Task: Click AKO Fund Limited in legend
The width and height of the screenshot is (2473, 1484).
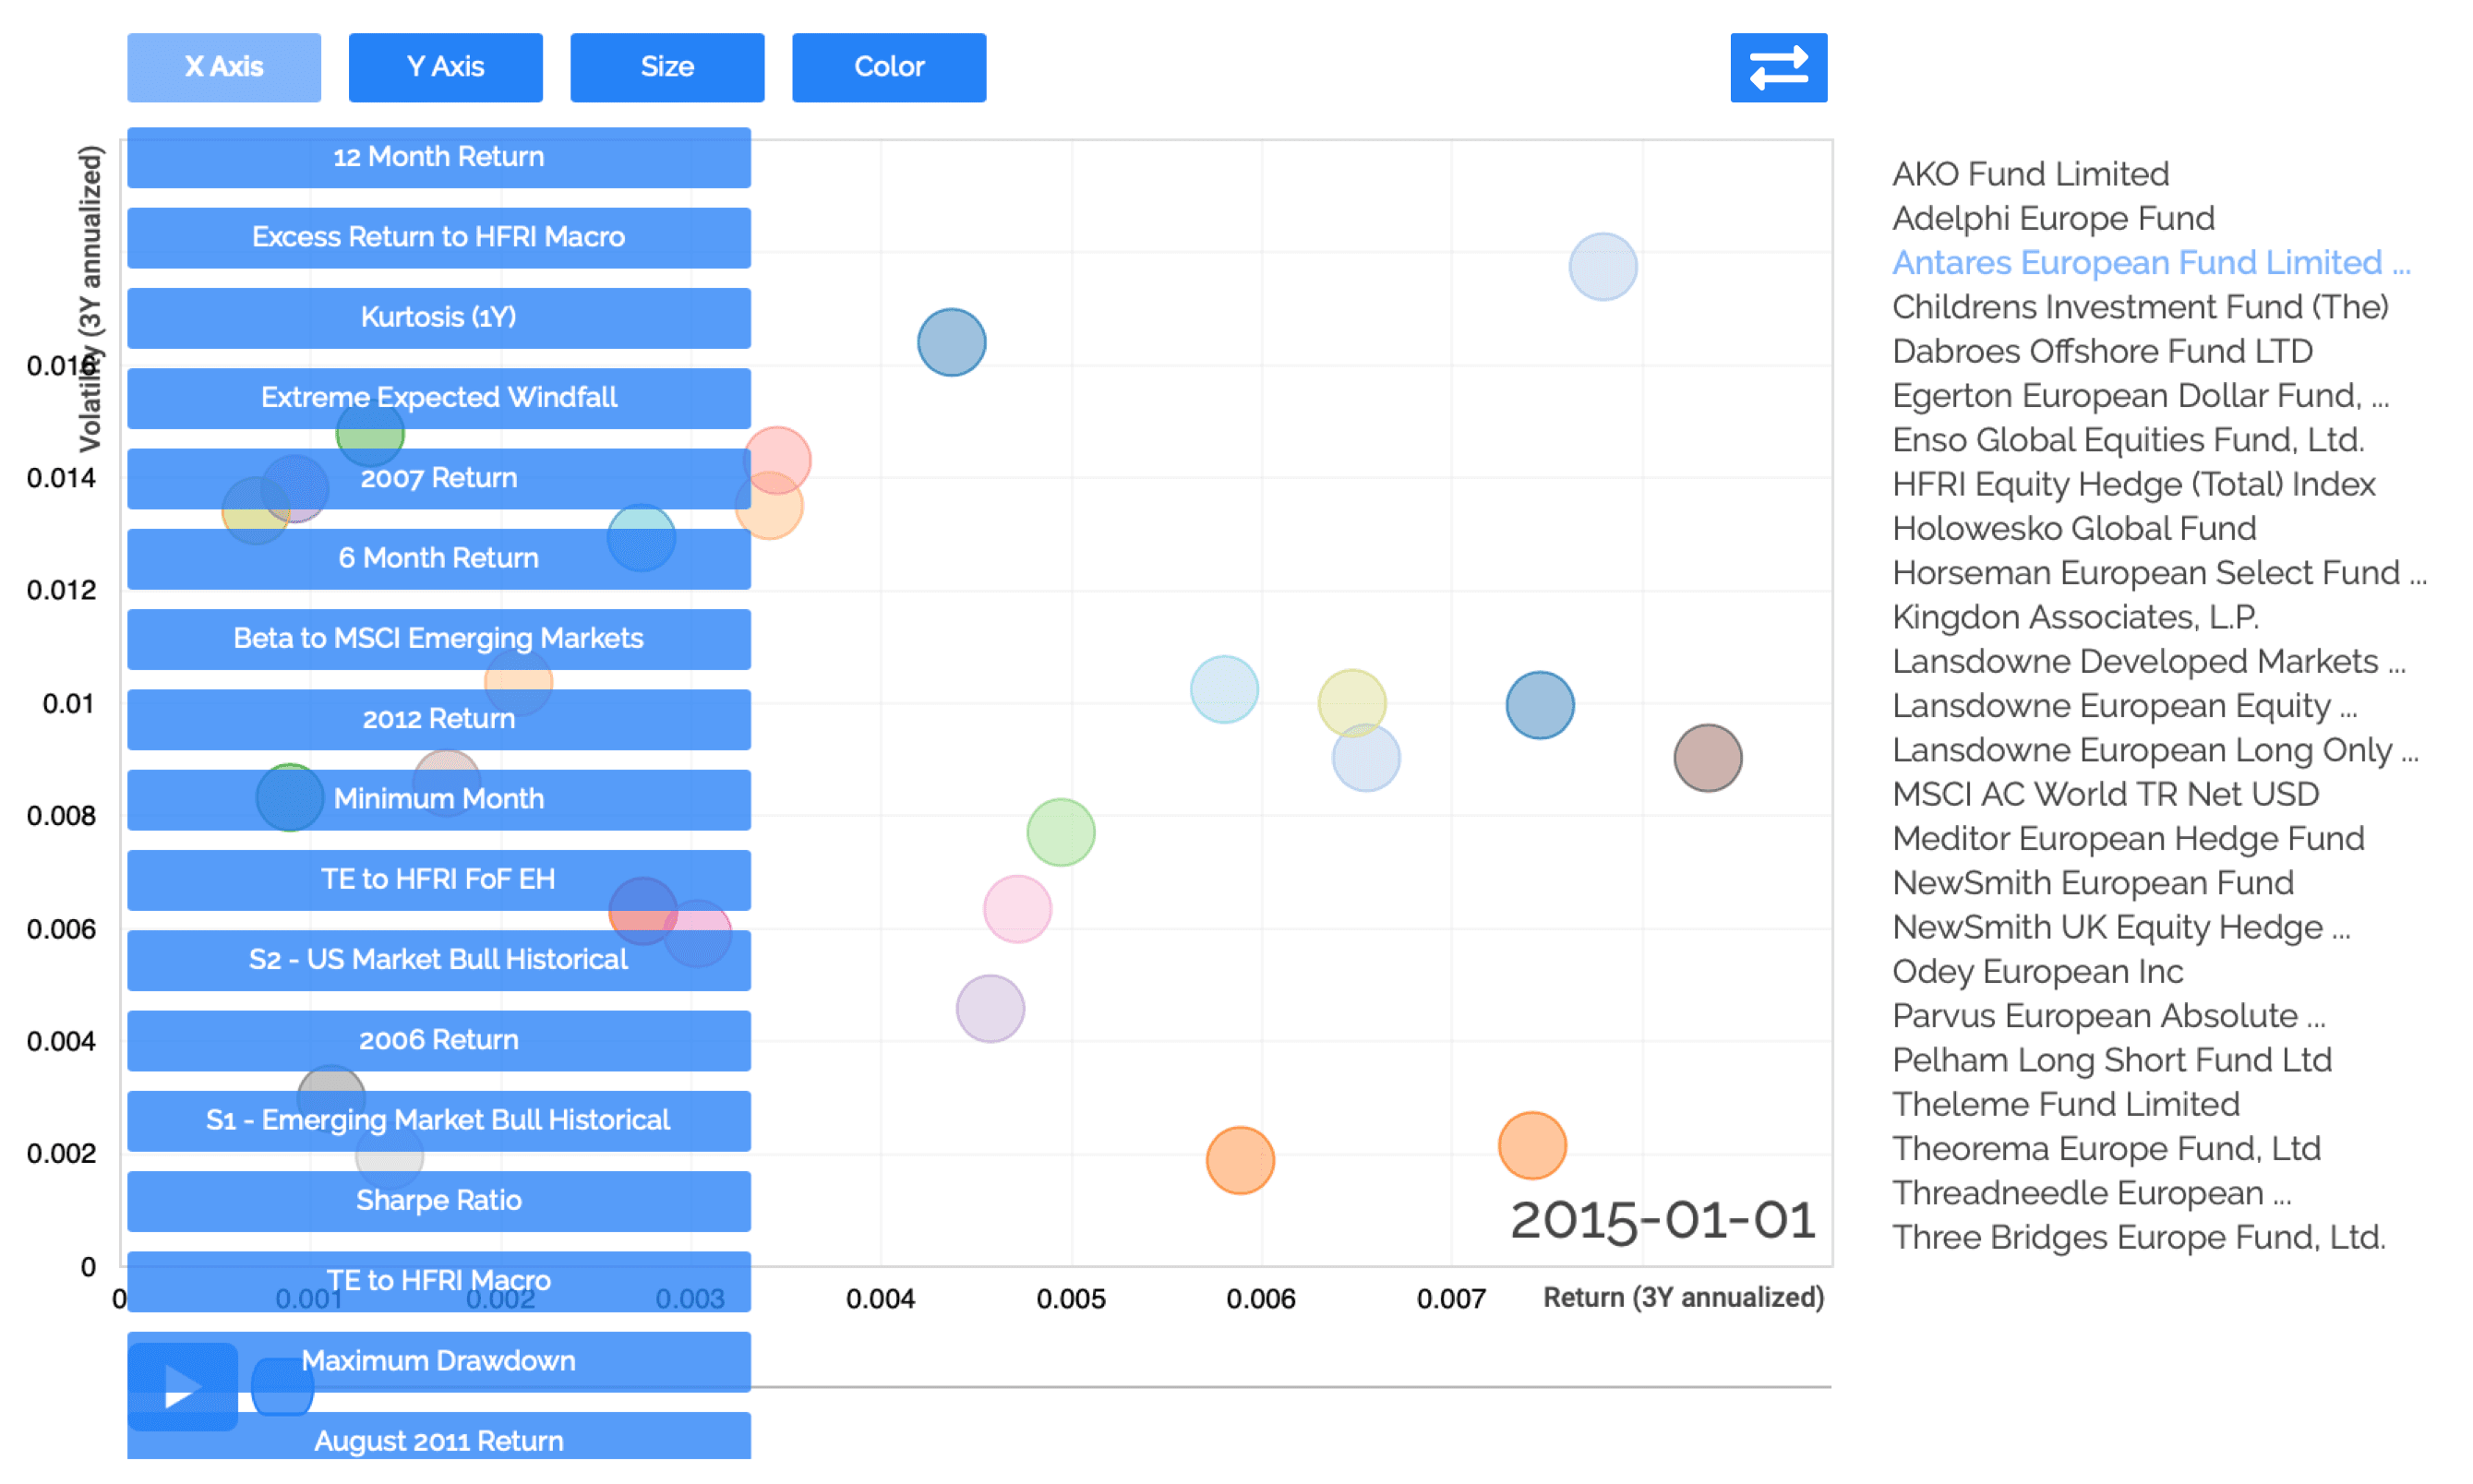Action: (x=2030, y=174)
